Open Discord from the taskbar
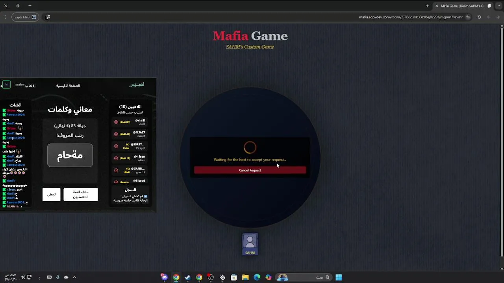The height and width of the screenshot is (283, 504). pos(165,277)
